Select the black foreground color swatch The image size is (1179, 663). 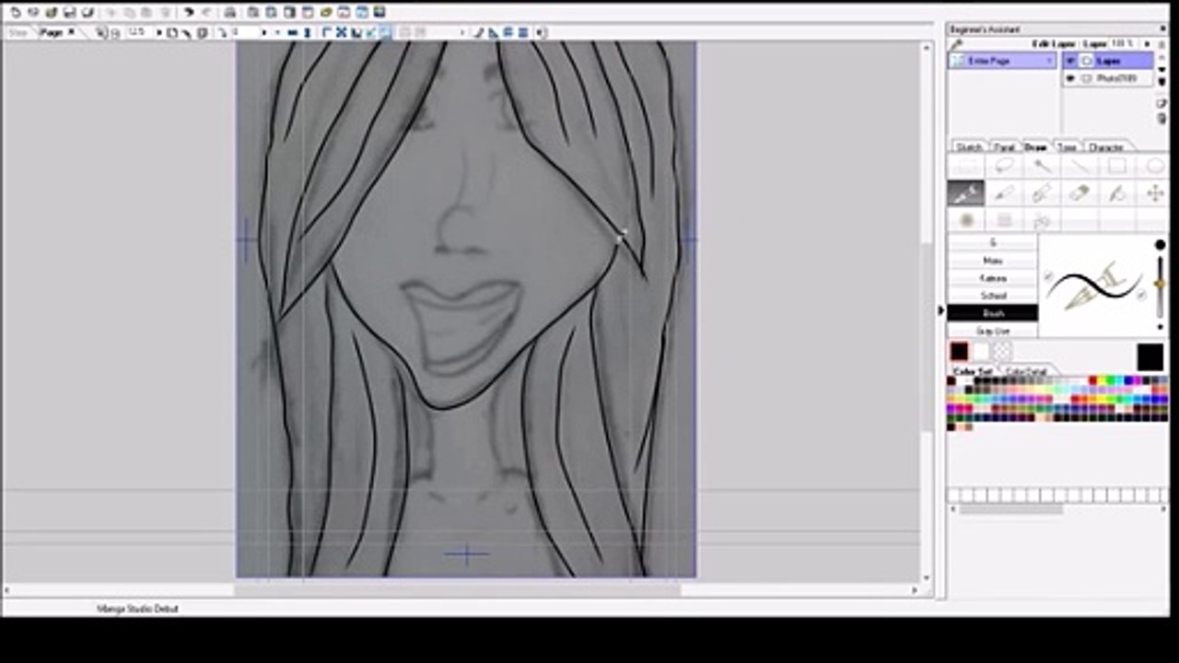959,352
